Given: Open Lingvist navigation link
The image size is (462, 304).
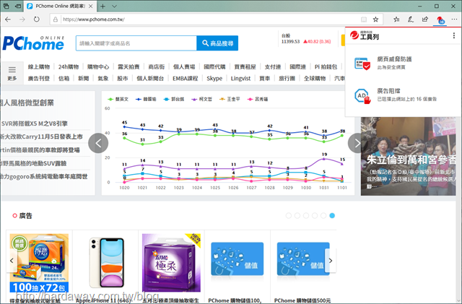Looking at the screenshot, I should [240, 79].
